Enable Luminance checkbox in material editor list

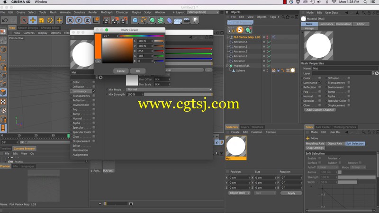point(94,91)
